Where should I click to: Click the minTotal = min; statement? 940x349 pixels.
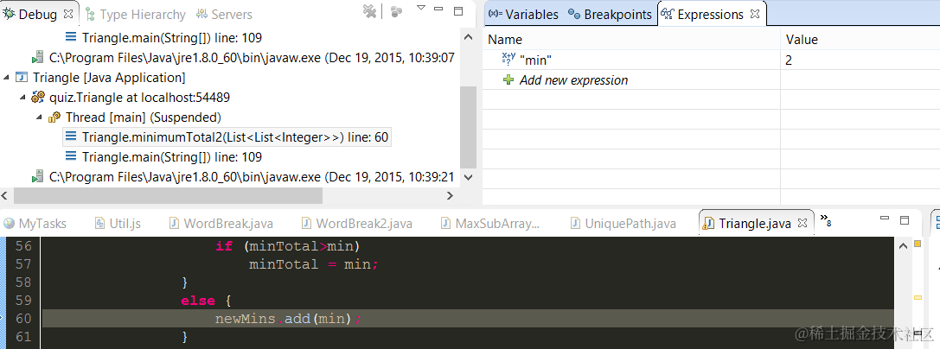(x=314, y=264)
